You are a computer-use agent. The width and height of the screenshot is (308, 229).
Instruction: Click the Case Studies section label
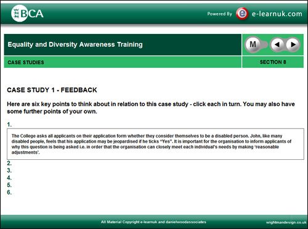(x=26, y=62)
